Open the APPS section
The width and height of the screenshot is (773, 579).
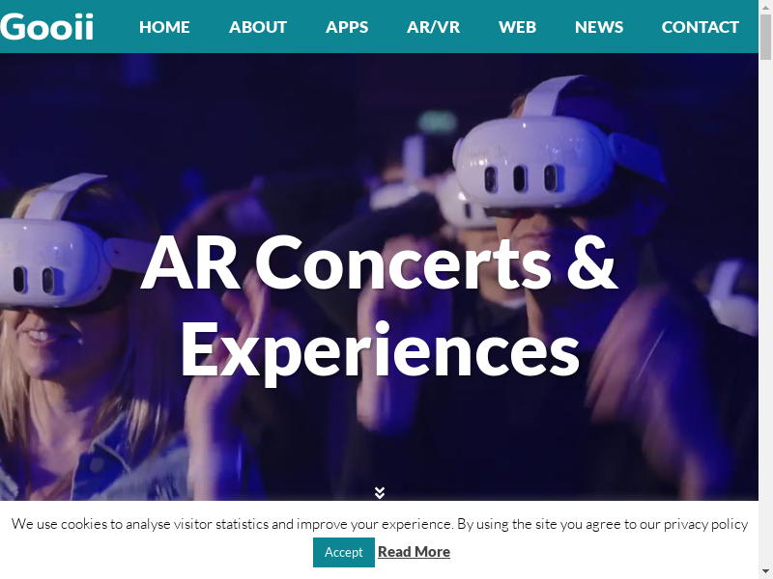click(x=347, y=27)
